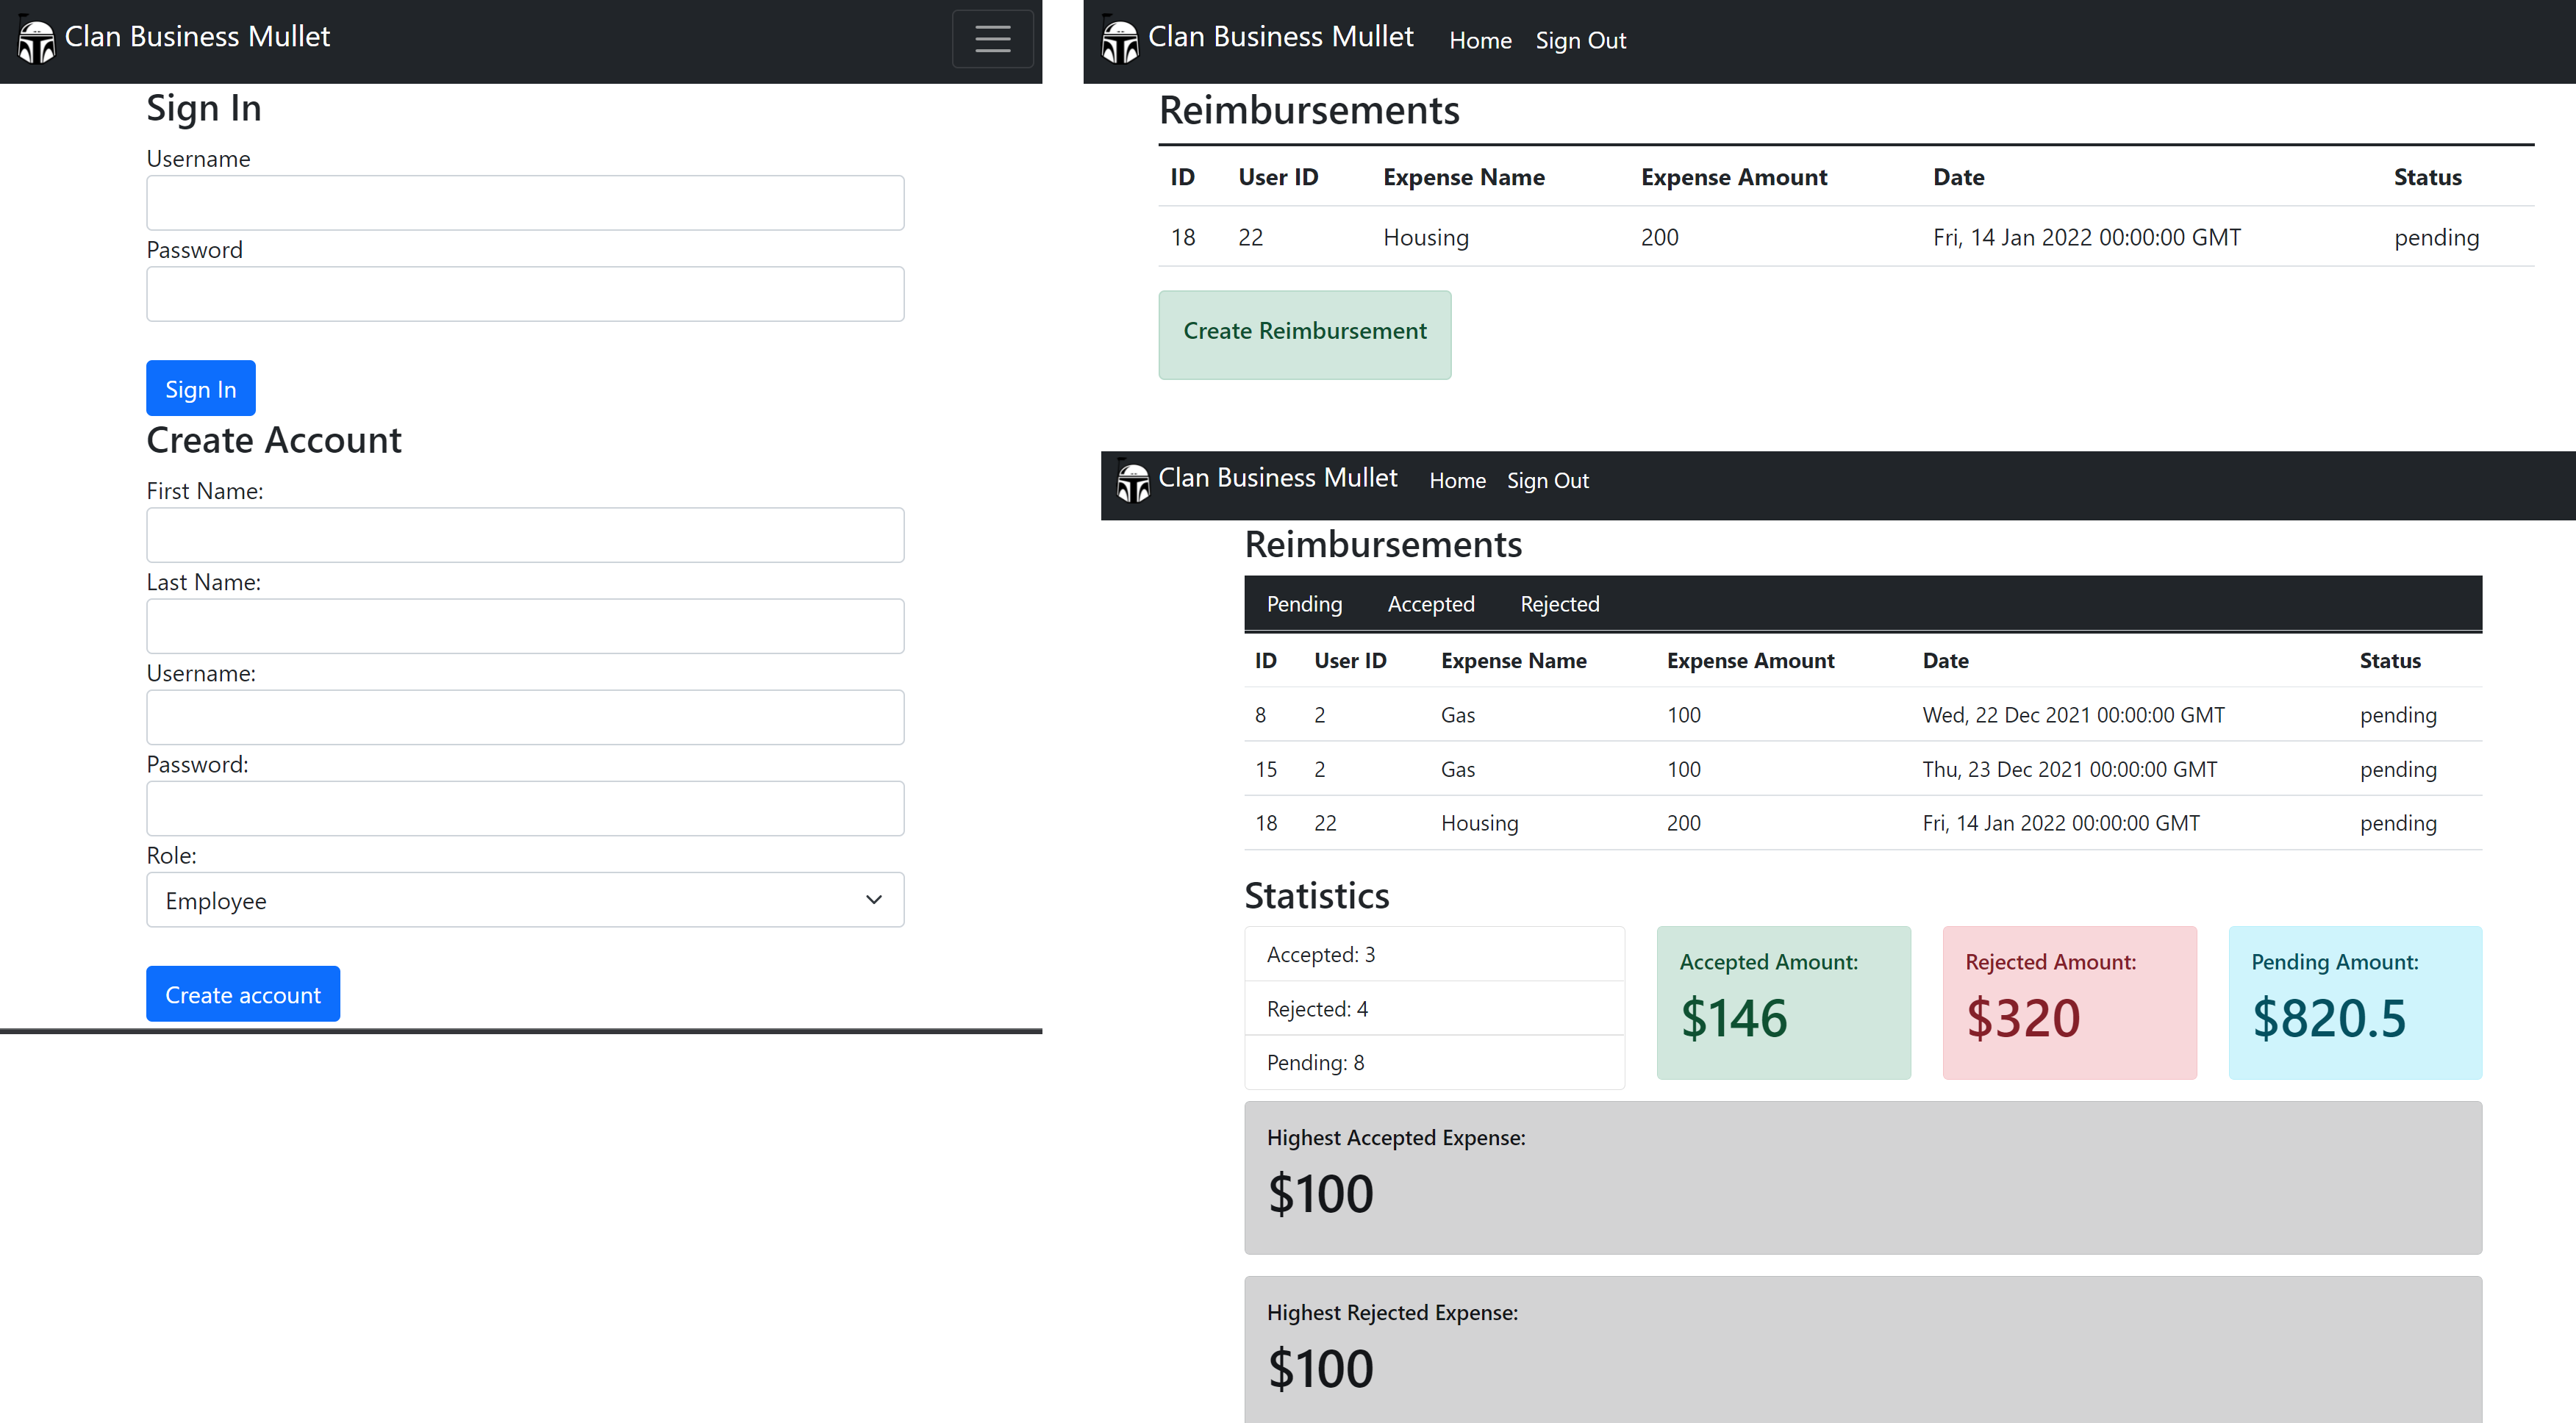This screenshot has height=1423, width=2576.
Task: Click into the First Name field
Action: pos(524,535)
